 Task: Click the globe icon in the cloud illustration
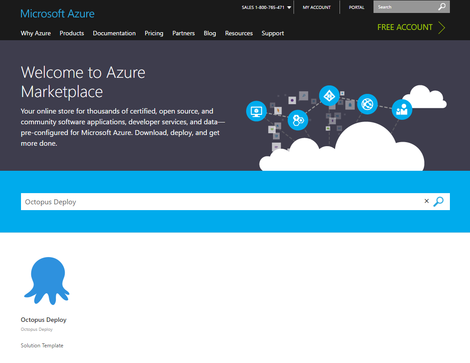367,104
